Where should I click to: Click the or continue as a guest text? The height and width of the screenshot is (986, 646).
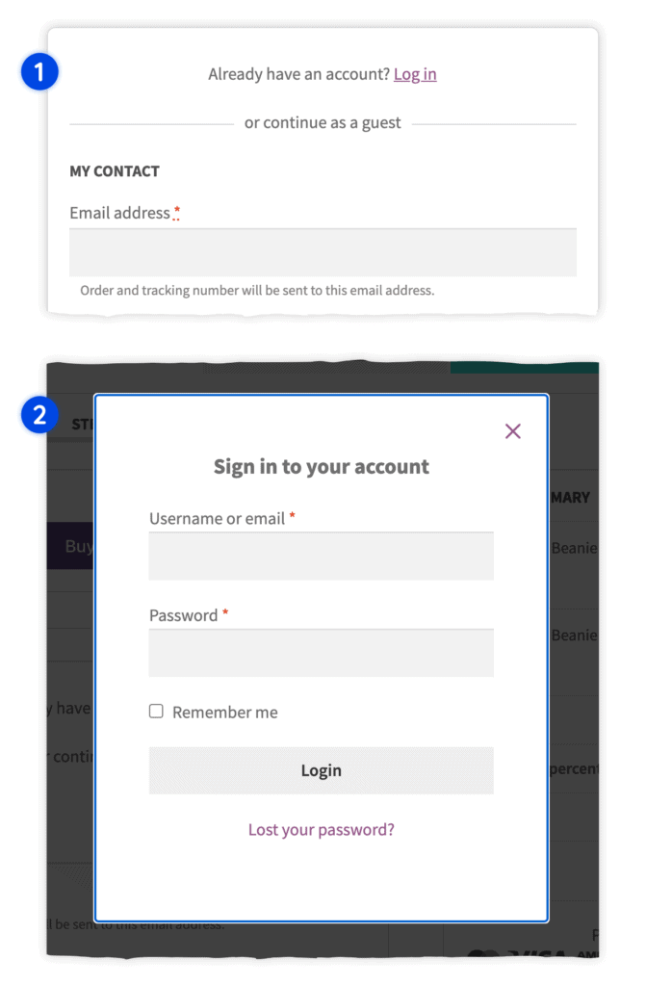tap(323, 122)
